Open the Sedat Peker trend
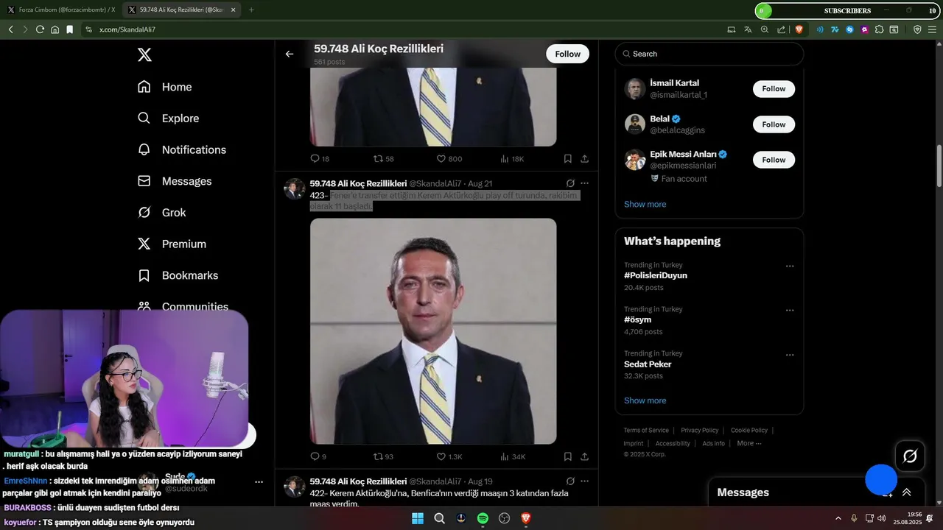Viewport: 943px width, 530px height. (648, 364)
